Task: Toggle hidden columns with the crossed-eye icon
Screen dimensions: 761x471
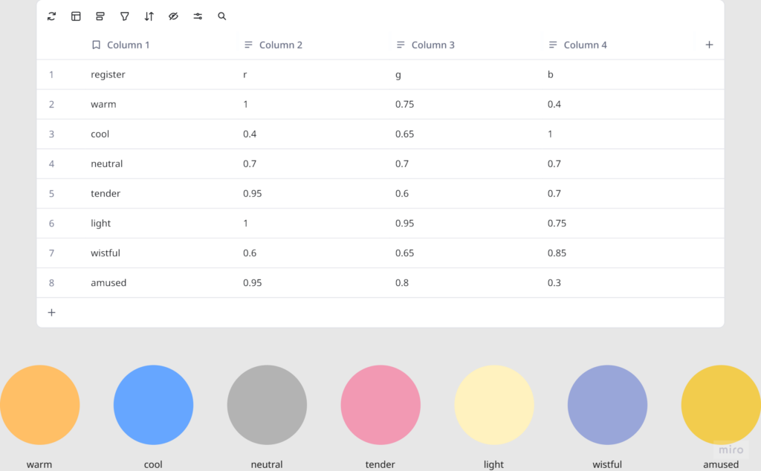Action: coord(173,16)
